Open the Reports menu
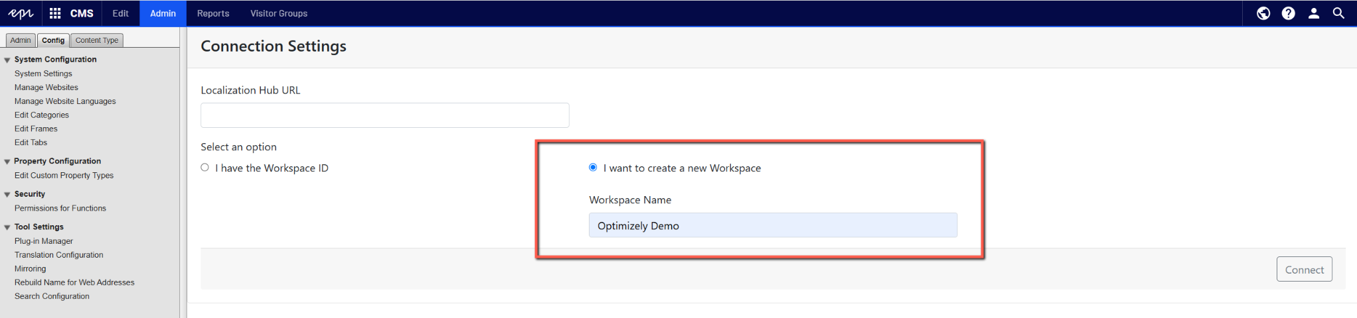Image resolution: width=1357 pixels, height=318 pixels. [213, 13]
